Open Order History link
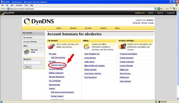This screenshot has height=103, width=179. 89,62
